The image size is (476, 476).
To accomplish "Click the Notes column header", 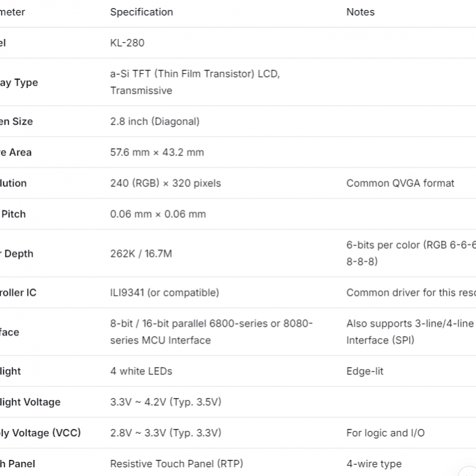I will click(360, 12).
